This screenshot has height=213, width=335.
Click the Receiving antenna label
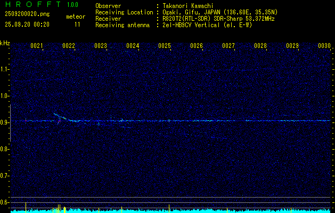(122, 25)
